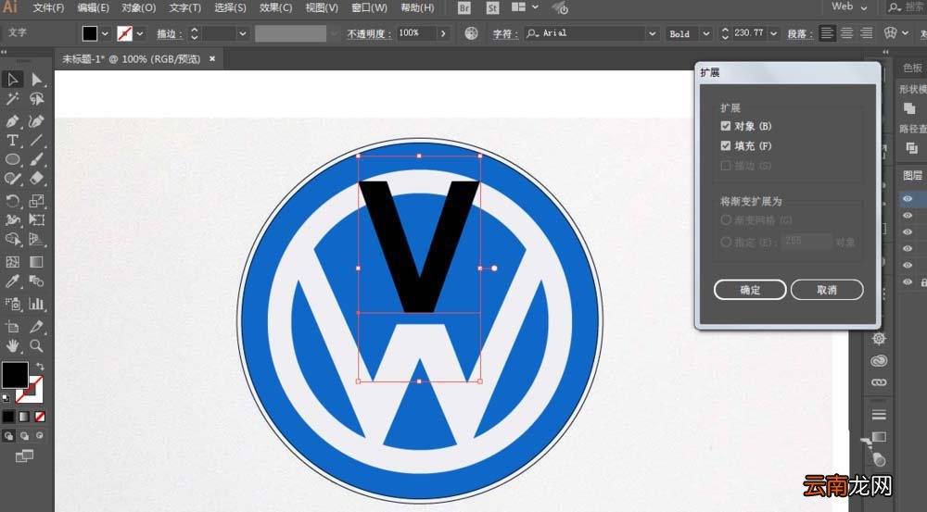Viewport: 927px width, 512px height.
Task: Select the Gradient tool in the toolbox
Action: (37, 262)
